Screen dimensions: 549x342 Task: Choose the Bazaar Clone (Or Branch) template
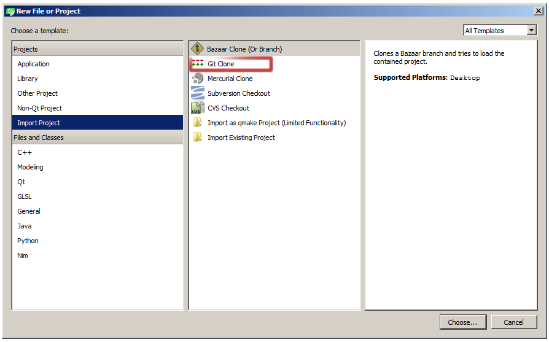point(274,49)
